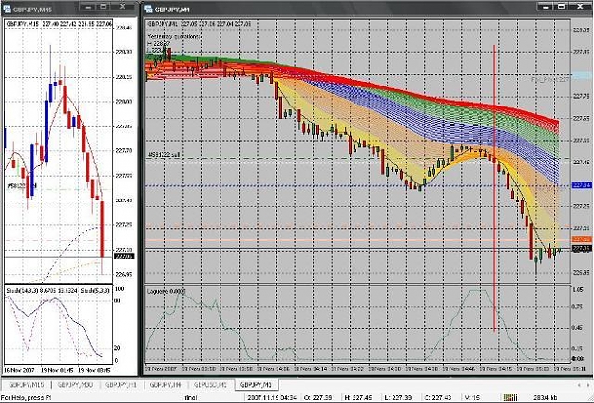Image resolution: width=594 pixels, height=403 pixels.
Task: Click the connection bars icon in status bar
Action: (x=510, y=397)
